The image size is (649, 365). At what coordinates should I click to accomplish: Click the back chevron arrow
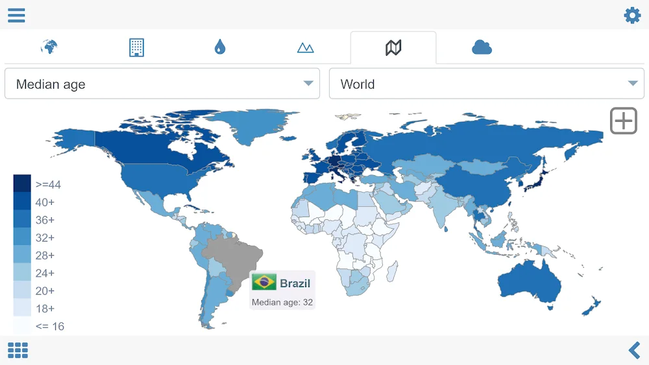pos(634,350)
